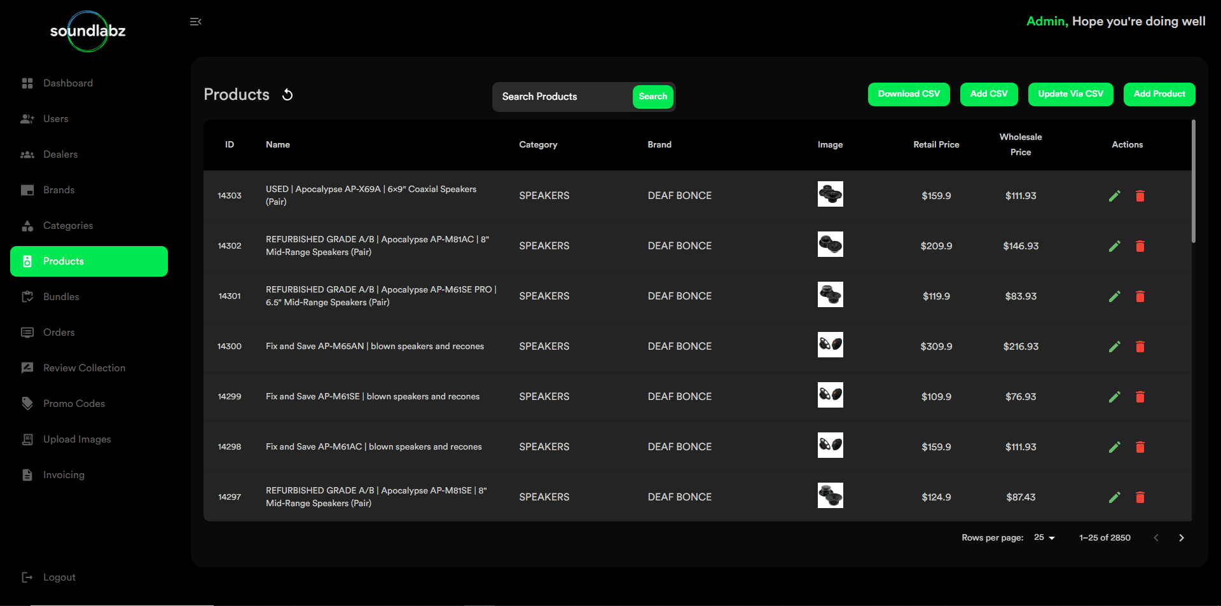Open the Invoicing page

pyautogui.click(x=89, y=475)
